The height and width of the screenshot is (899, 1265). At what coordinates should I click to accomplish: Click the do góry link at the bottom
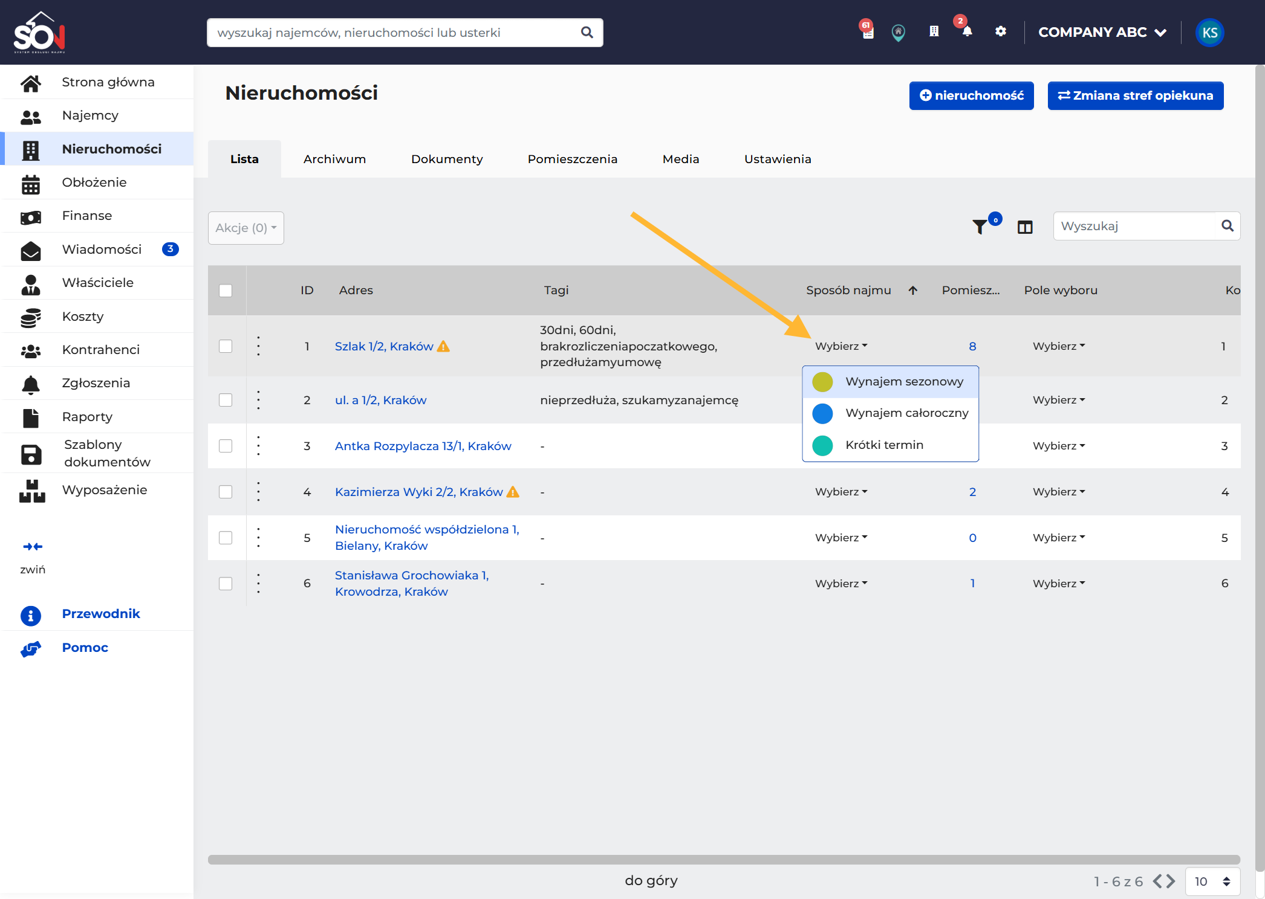(x=651, y=881)
